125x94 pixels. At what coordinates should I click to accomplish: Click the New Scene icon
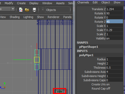(x=21, y=10)
